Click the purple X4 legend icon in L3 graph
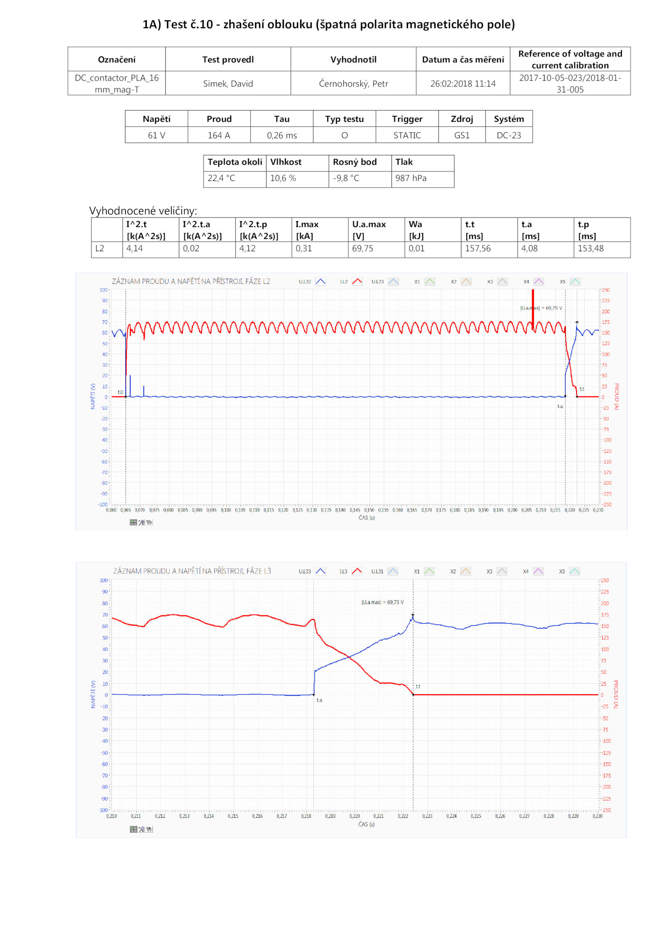The height and width of the screenshot is (930, 658). pos(538,571)
